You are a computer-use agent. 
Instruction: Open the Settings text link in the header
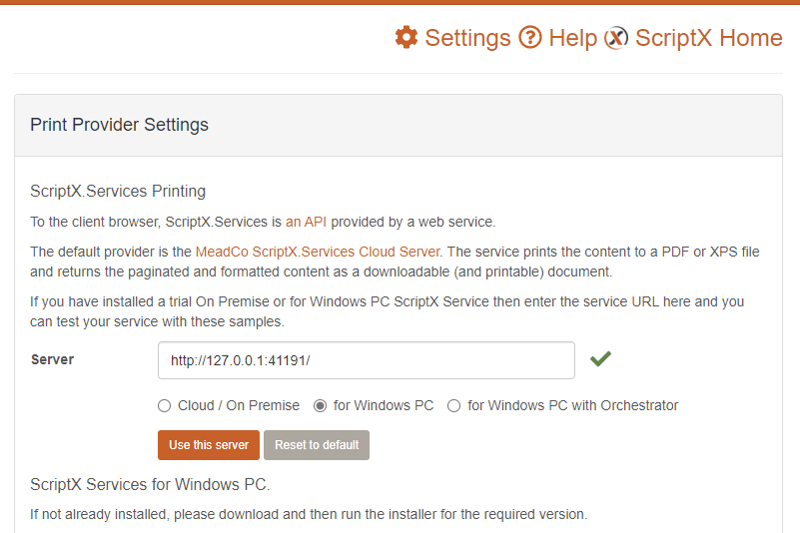pos(467,38)
